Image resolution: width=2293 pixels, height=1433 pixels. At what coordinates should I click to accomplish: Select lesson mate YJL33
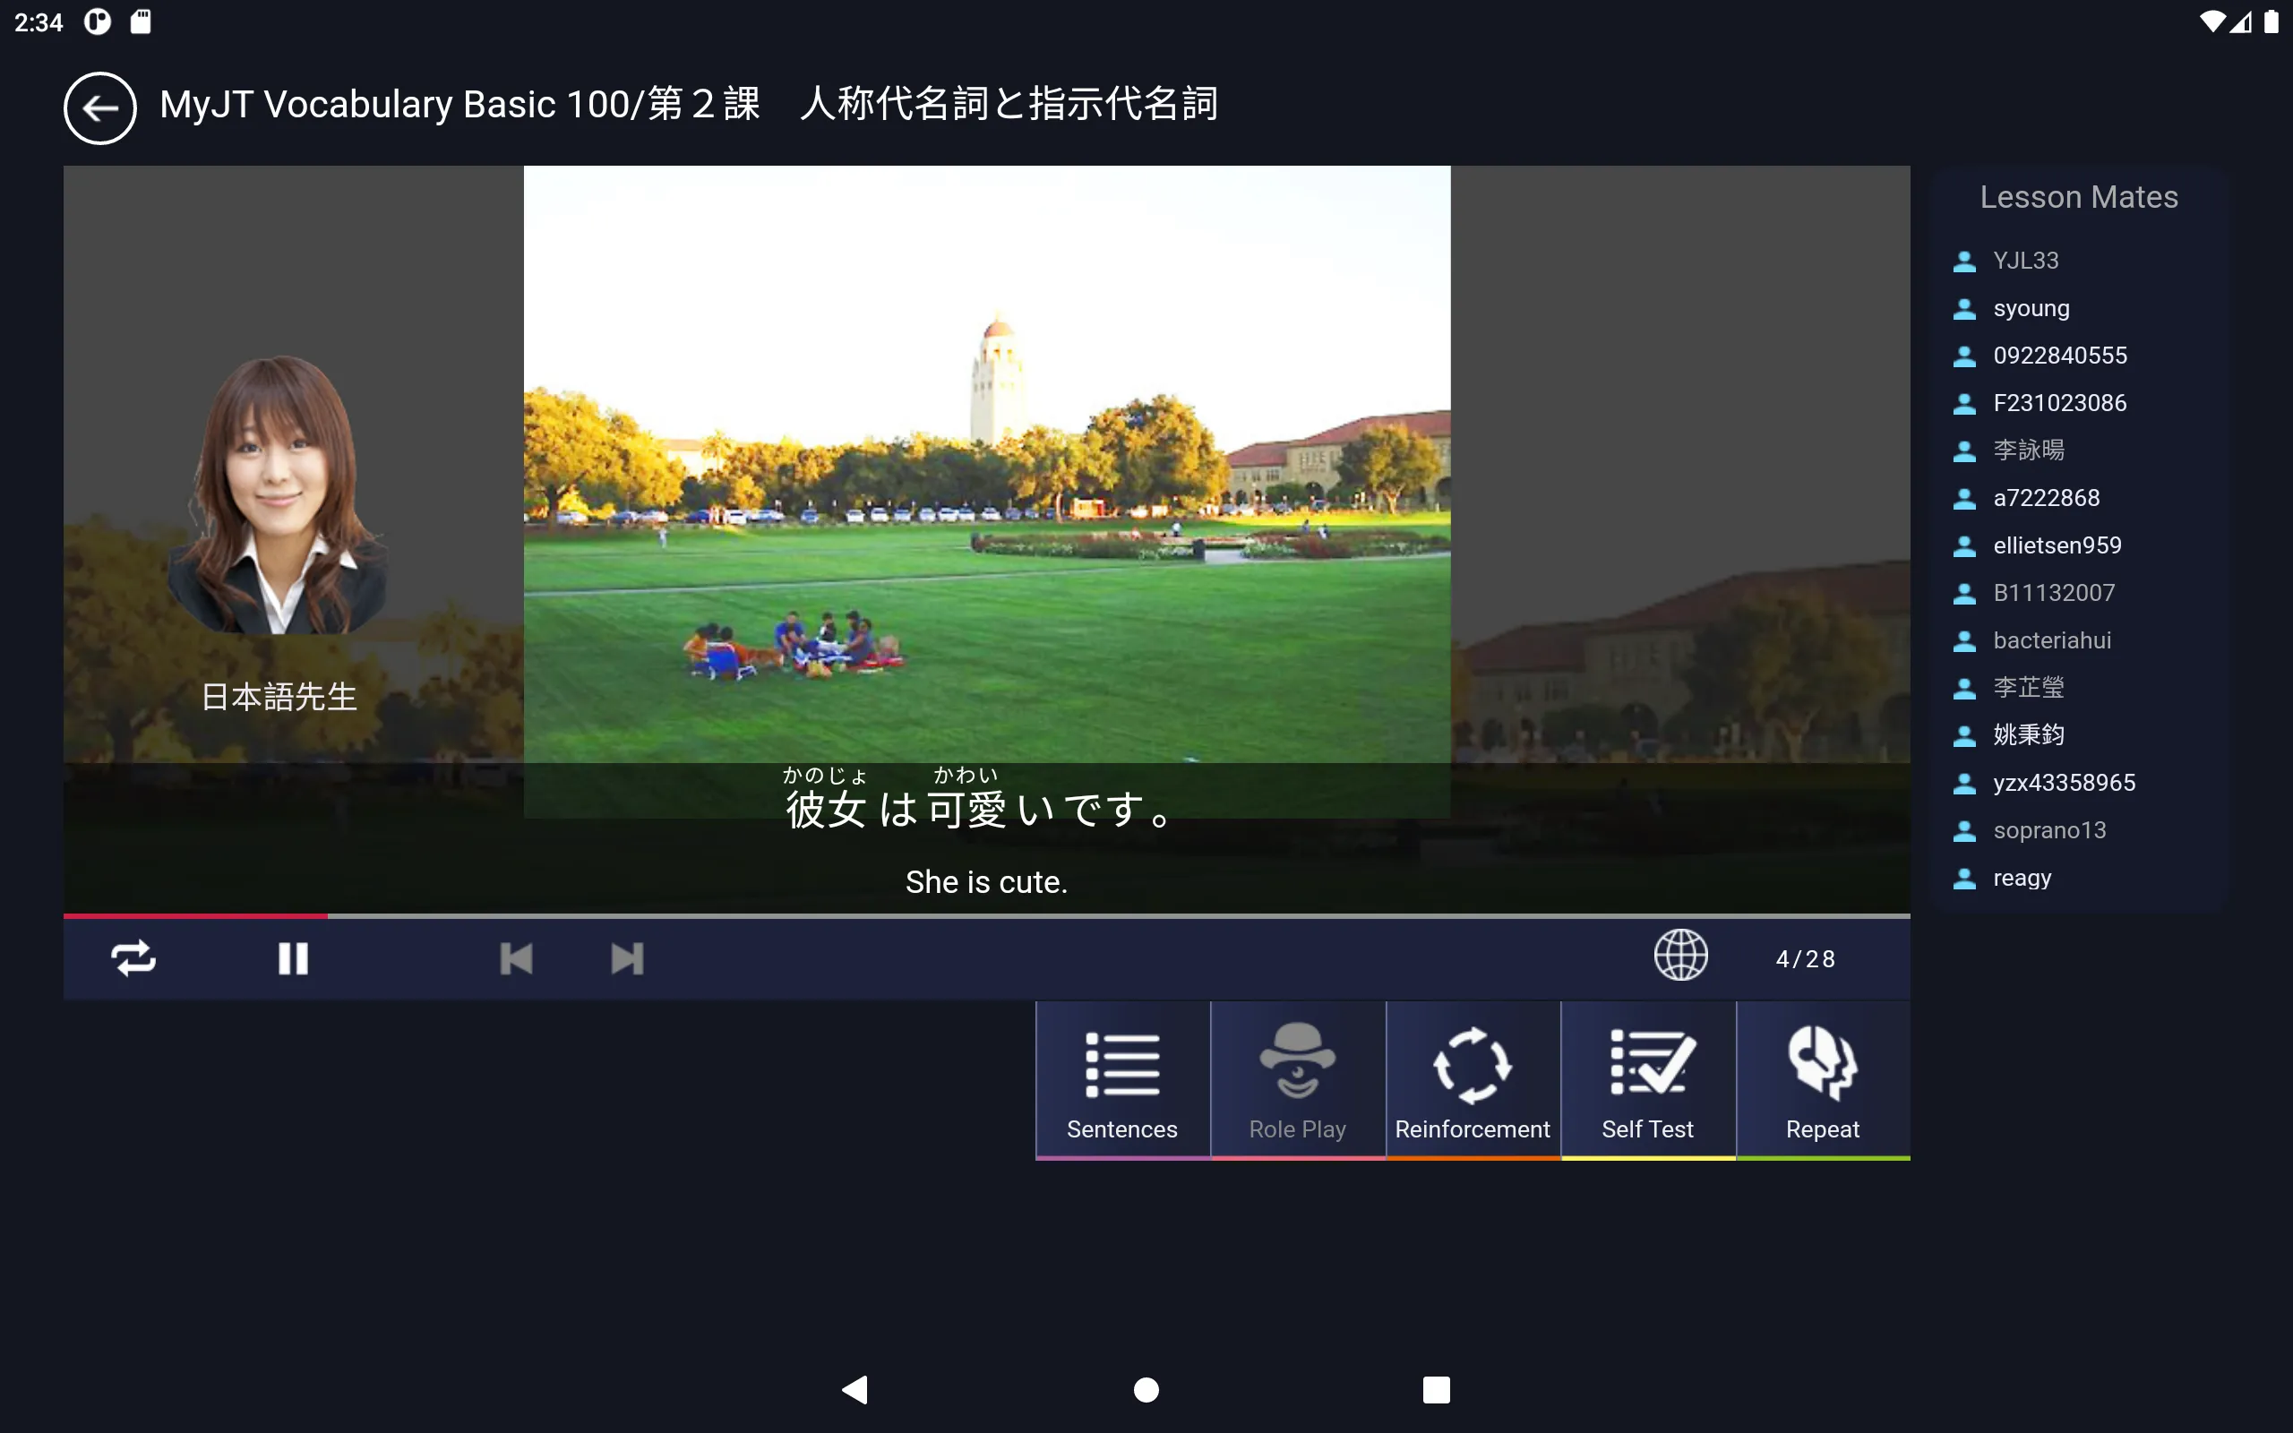click(2022, 259)
